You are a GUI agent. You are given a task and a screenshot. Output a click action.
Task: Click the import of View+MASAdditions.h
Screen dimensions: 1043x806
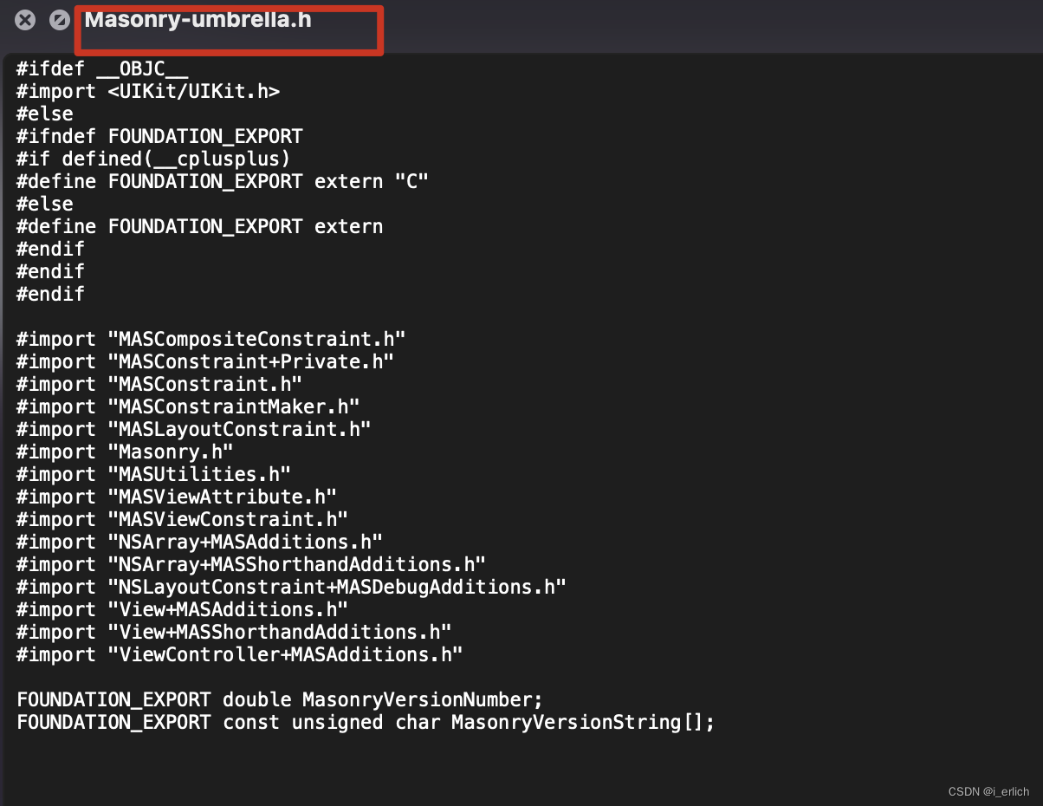pyautogui.click(x=182, y=609)
